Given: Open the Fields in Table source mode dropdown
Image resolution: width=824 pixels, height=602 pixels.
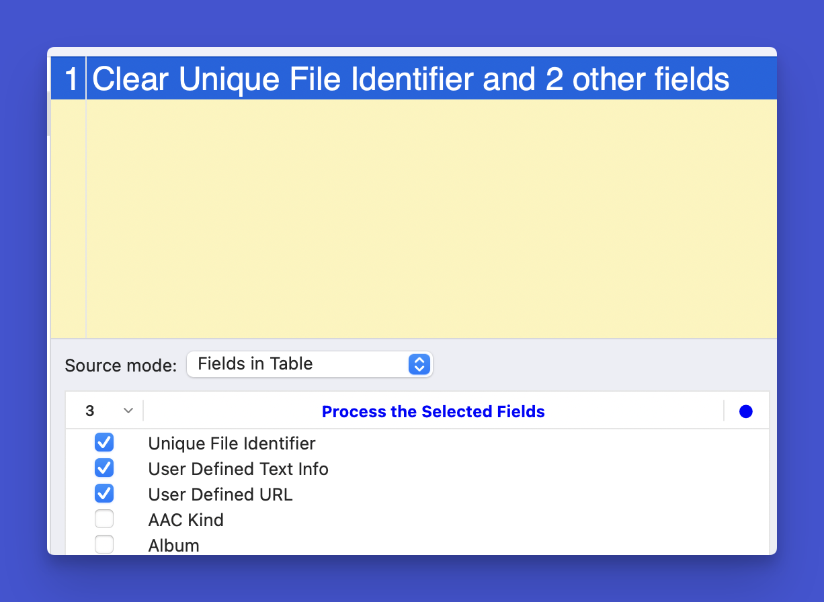Looking at the screenshot, I should pos(309,364).
